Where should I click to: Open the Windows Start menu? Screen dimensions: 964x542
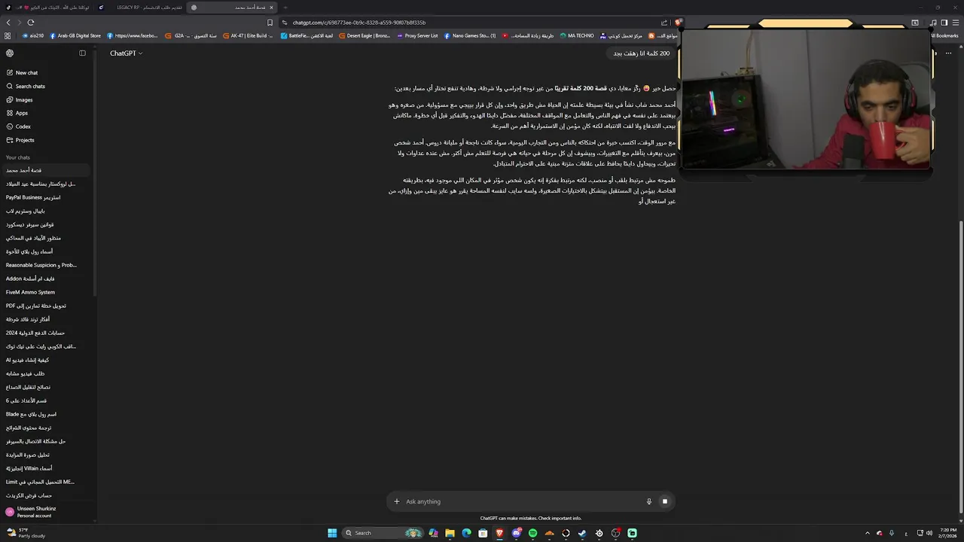coord(332,533)
